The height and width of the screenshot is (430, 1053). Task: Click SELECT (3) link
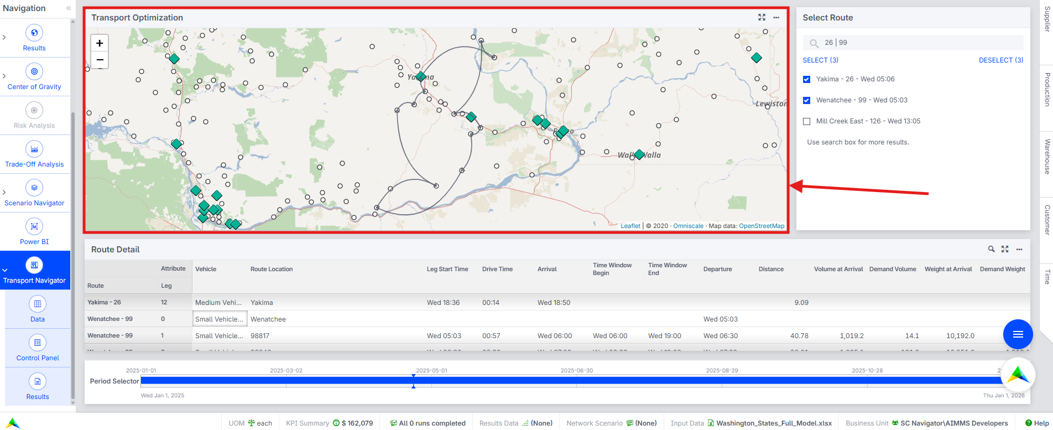pyautogui.click(x=820, y=60)
